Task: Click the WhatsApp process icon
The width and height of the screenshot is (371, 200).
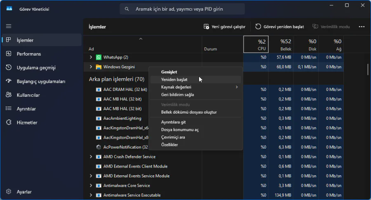Action: (99, 57)
